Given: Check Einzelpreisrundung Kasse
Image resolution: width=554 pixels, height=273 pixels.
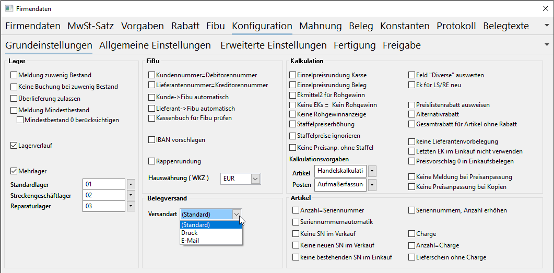Looking at the screenshot, I should tap(292, 75).
